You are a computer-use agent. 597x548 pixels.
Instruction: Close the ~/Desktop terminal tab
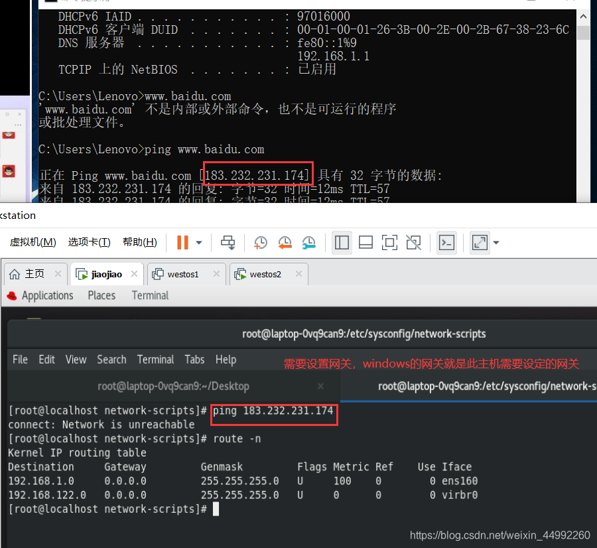point(320,386)
